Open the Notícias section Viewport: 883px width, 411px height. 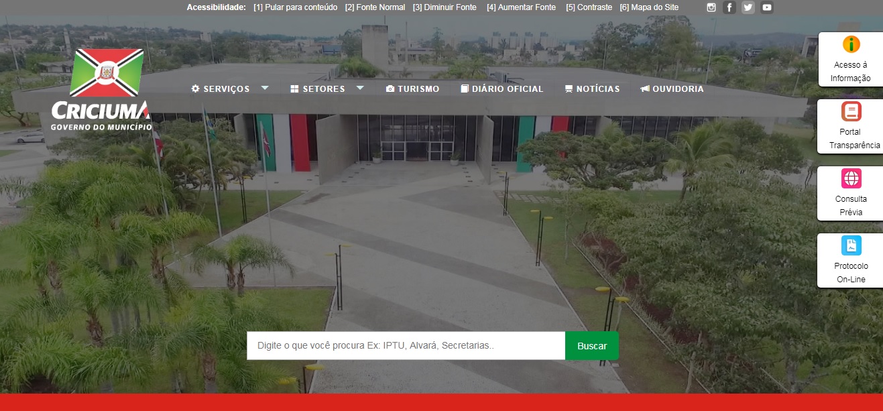[598, 89]
